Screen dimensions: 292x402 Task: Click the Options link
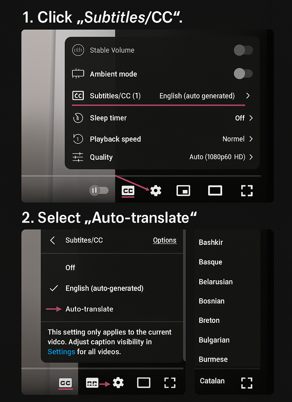click(x=165, y=240)
